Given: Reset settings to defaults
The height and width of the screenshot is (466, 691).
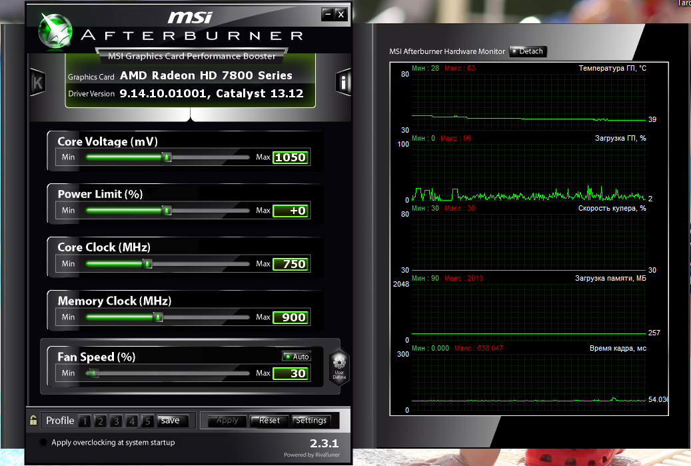Looking at the screenshot, I should coord(269,421).
